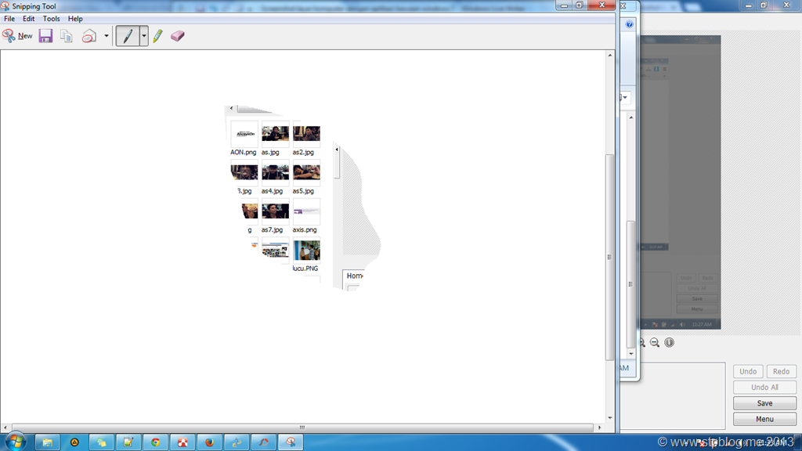Screen dimensions: 802x451
Task: Click the Redo button in the back window
Action: [x=781, y=371]
